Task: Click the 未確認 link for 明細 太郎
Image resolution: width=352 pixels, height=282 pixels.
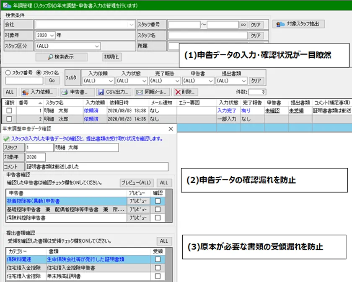Action: pyautogui.click(x=272, y=111)
